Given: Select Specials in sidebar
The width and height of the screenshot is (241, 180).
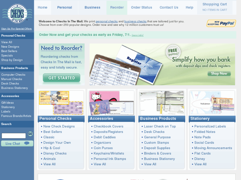Looking at the screenshot, I should pos(7,55).
